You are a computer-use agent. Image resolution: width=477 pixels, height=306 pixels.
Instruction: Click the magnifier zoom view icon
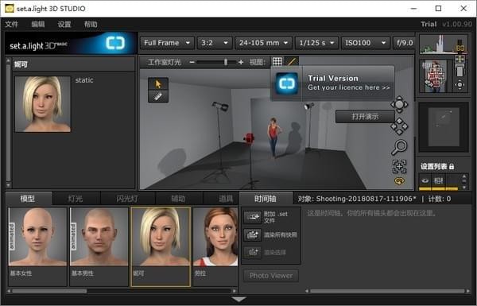[399, 147]
